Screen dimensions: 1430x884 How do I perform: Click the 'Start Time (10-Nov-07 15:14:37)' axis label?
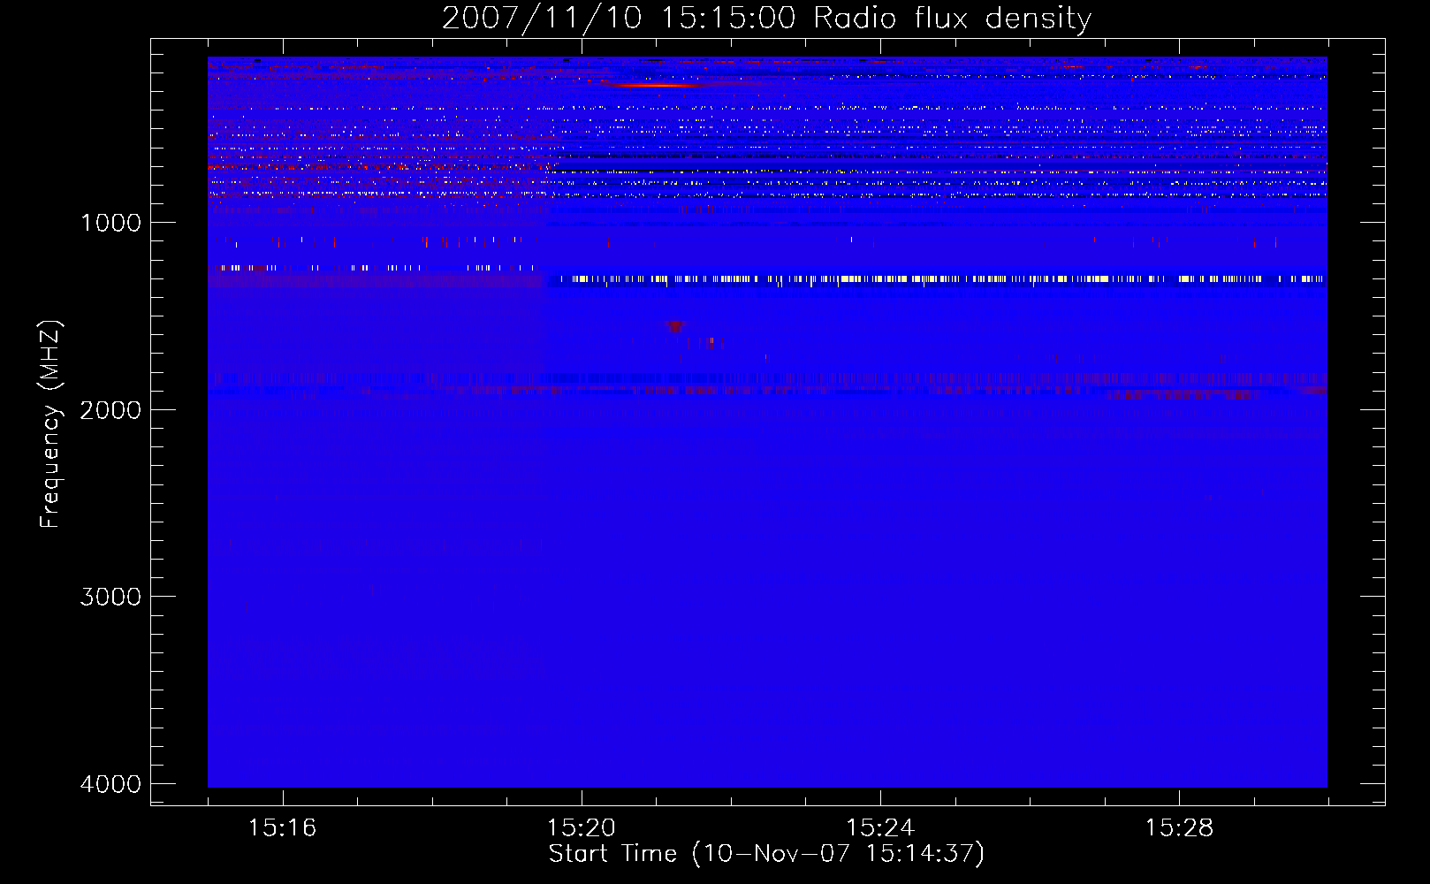point(766,854)
